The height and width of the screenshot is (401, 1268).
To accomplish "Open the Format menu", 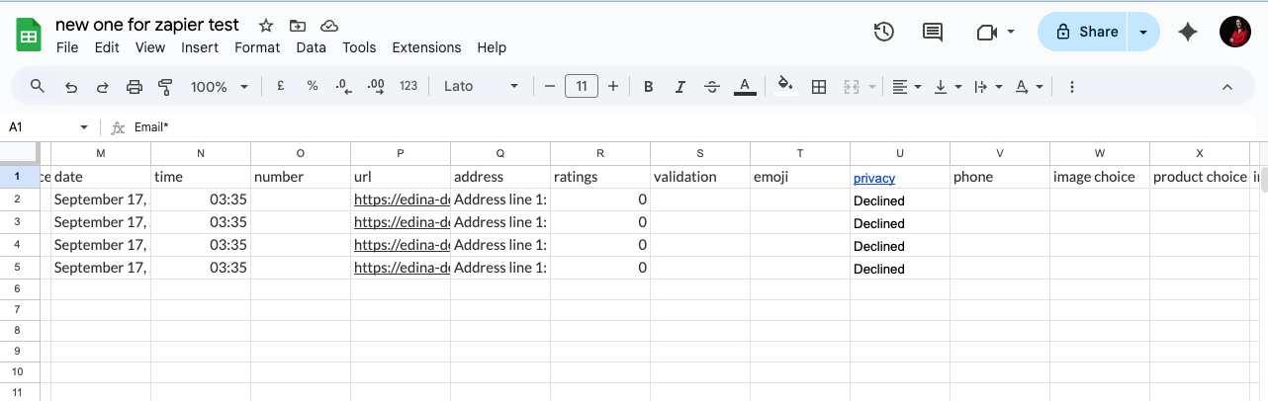I will click(257, 47).
